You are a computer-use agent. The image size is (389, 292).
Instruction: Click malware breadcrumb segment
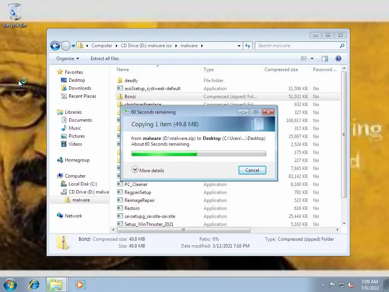click(x=189, y=46)
